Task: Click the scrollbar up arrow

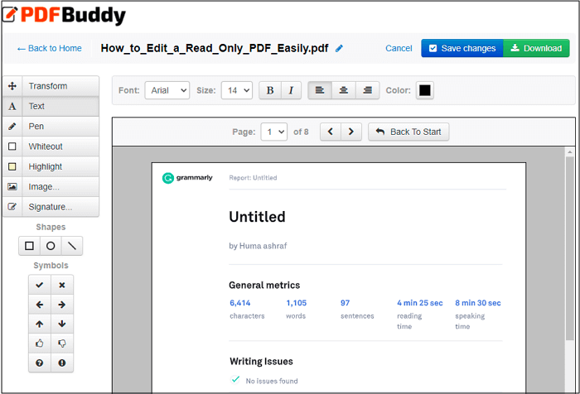Action: [570, 152]
